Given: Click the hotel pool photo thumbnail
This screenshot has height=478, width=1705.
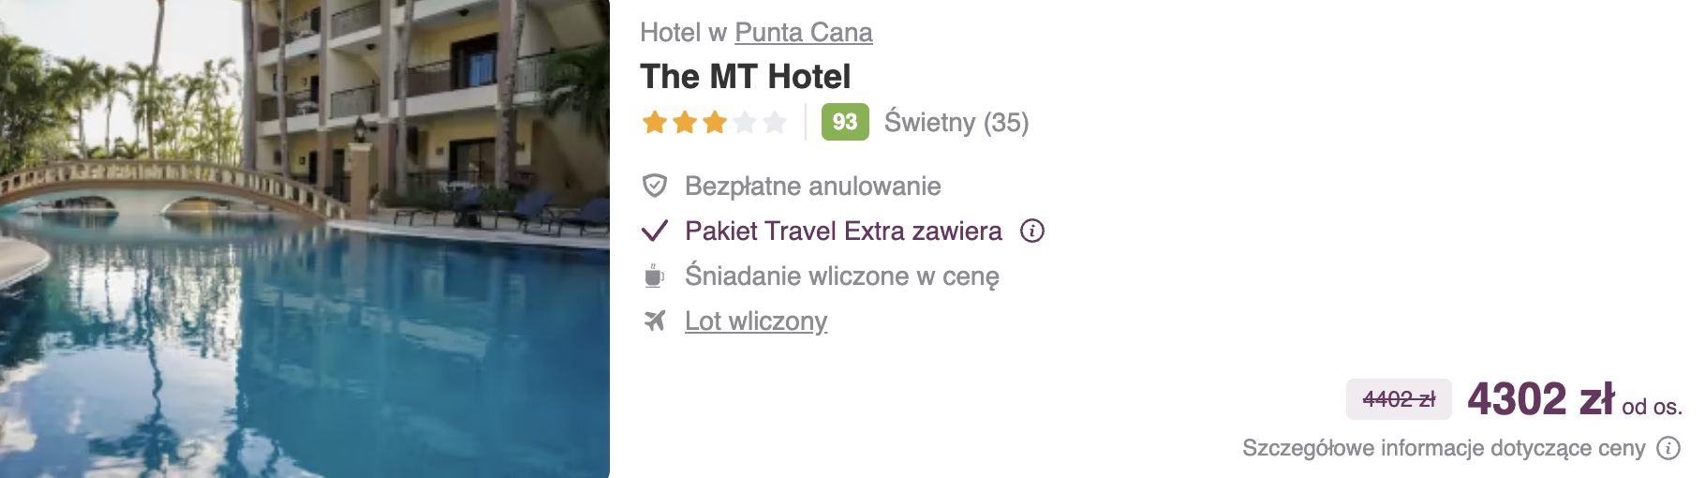Looking at the screenshot, I should [x=304, y=239].
